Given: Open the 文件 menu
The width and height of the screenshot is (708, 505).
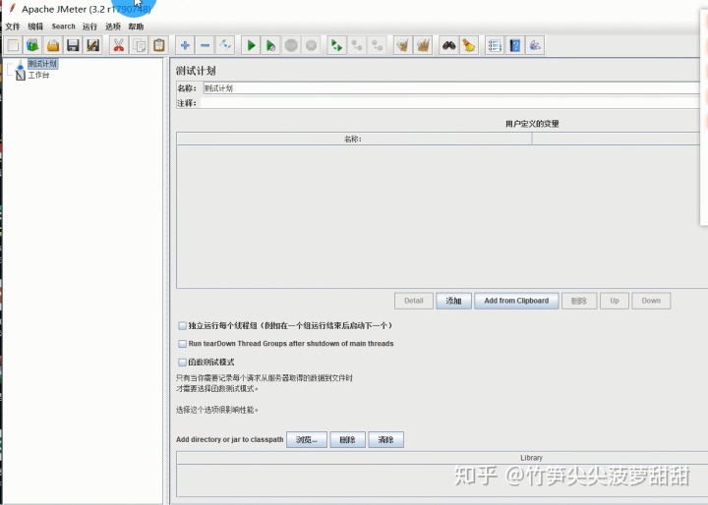Looking at the screenshot, I should (x=13, y=27).
